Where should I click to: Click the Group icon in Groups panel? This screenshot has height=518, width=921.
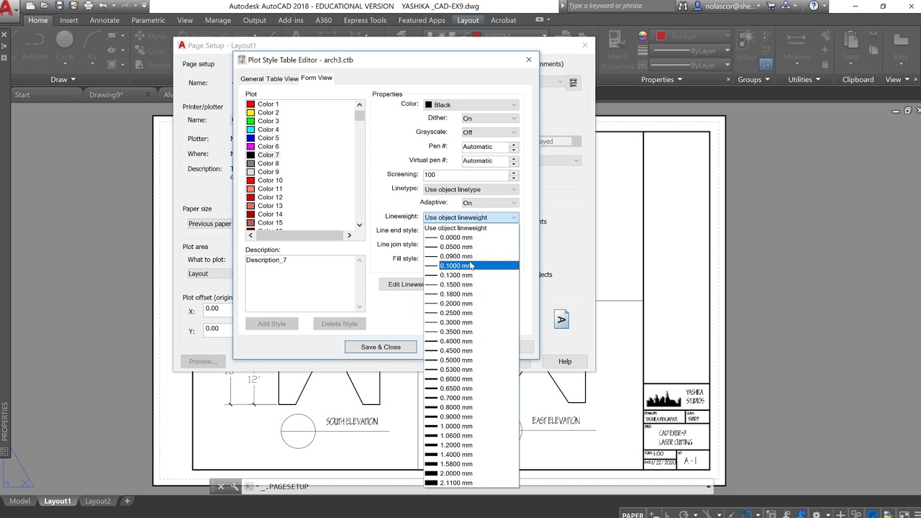746,45
